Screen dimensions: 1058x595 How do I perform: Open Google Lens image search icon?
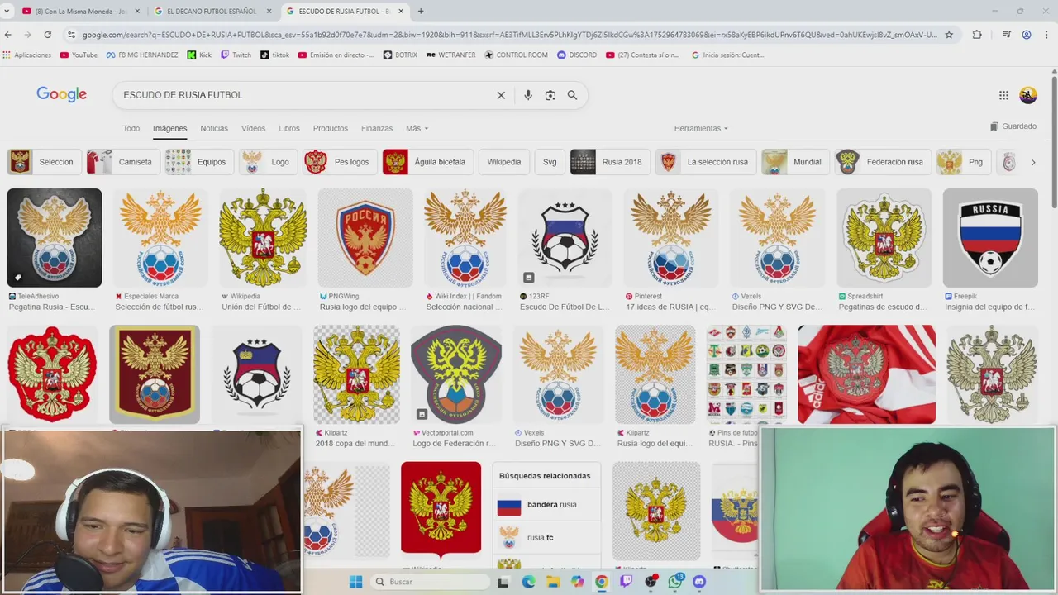[x=550, y=95]
